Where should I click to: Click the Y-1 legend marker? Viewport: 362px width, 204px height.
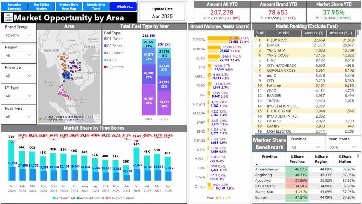[x=217, y=198]
